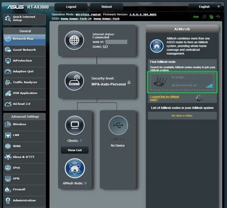Open Alexa & IFTTT settings
Viewport: 227px width, 208px height.
click(x=24, y=158)
